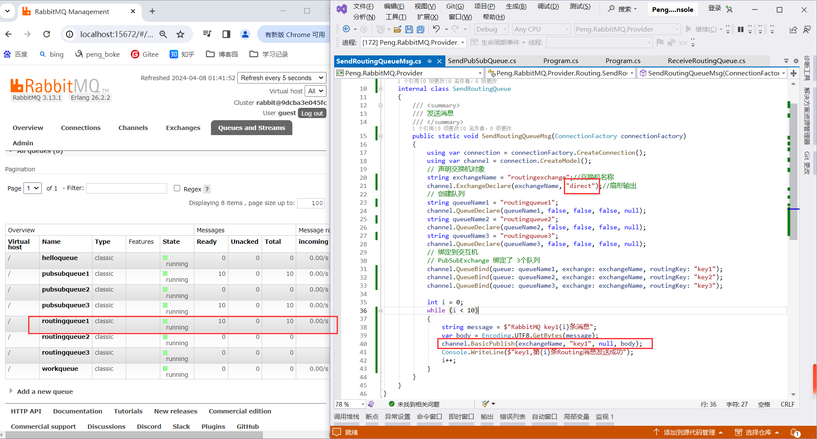Open the Chrome profile avatar
Viewport: 817px width, 439px height.
click(245, 34)
